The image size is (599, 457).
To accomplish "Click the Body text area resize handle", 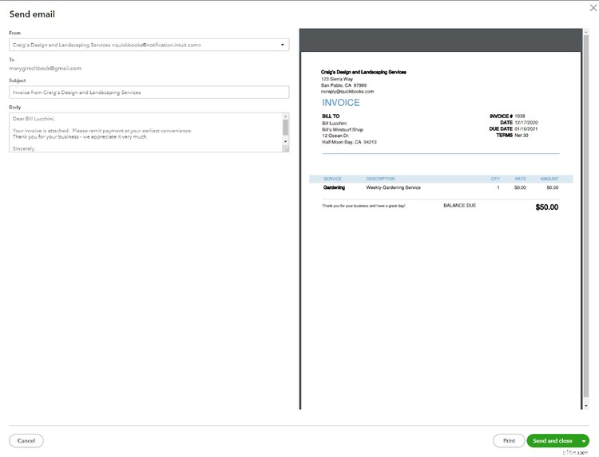I will tap(286, 149).
